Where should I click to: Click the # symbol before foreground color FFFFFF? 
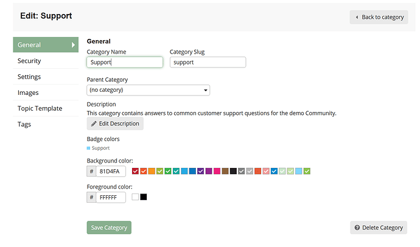(91, 198)
